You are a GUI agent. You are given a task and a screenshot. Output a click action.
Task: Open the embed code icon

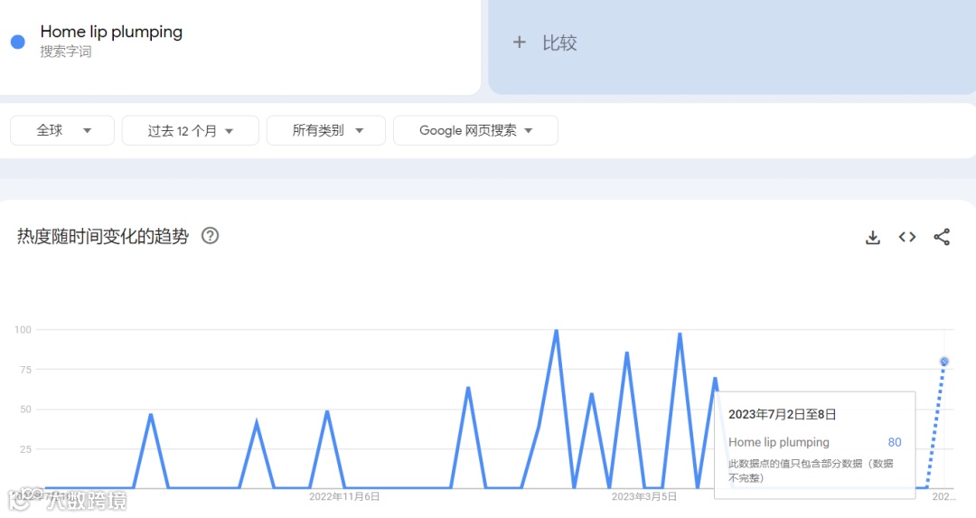907,237
